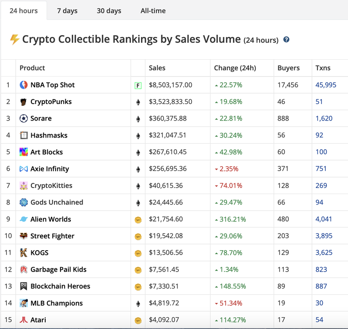This screenshot has height=329, width=348.
Task: Click the 751 transactions link
Action: (x=321, y=169)
